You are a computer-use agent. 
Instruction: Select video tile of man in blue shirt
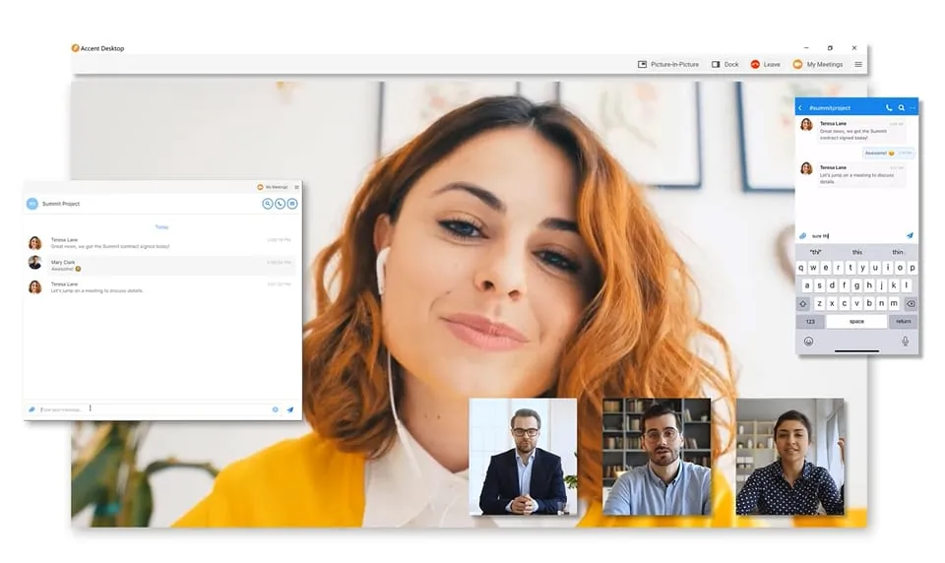(x=657, y=457)
